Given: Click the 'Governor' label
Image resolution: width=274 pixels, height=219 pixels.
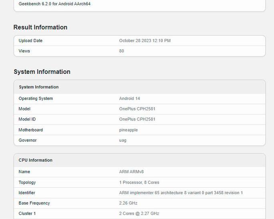Looking at the screenshot, I should [28, 140].
